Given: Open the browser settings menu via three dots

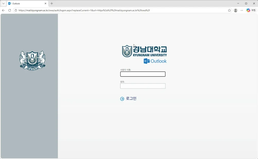Looking at the screenshot, I should (241, 10).
